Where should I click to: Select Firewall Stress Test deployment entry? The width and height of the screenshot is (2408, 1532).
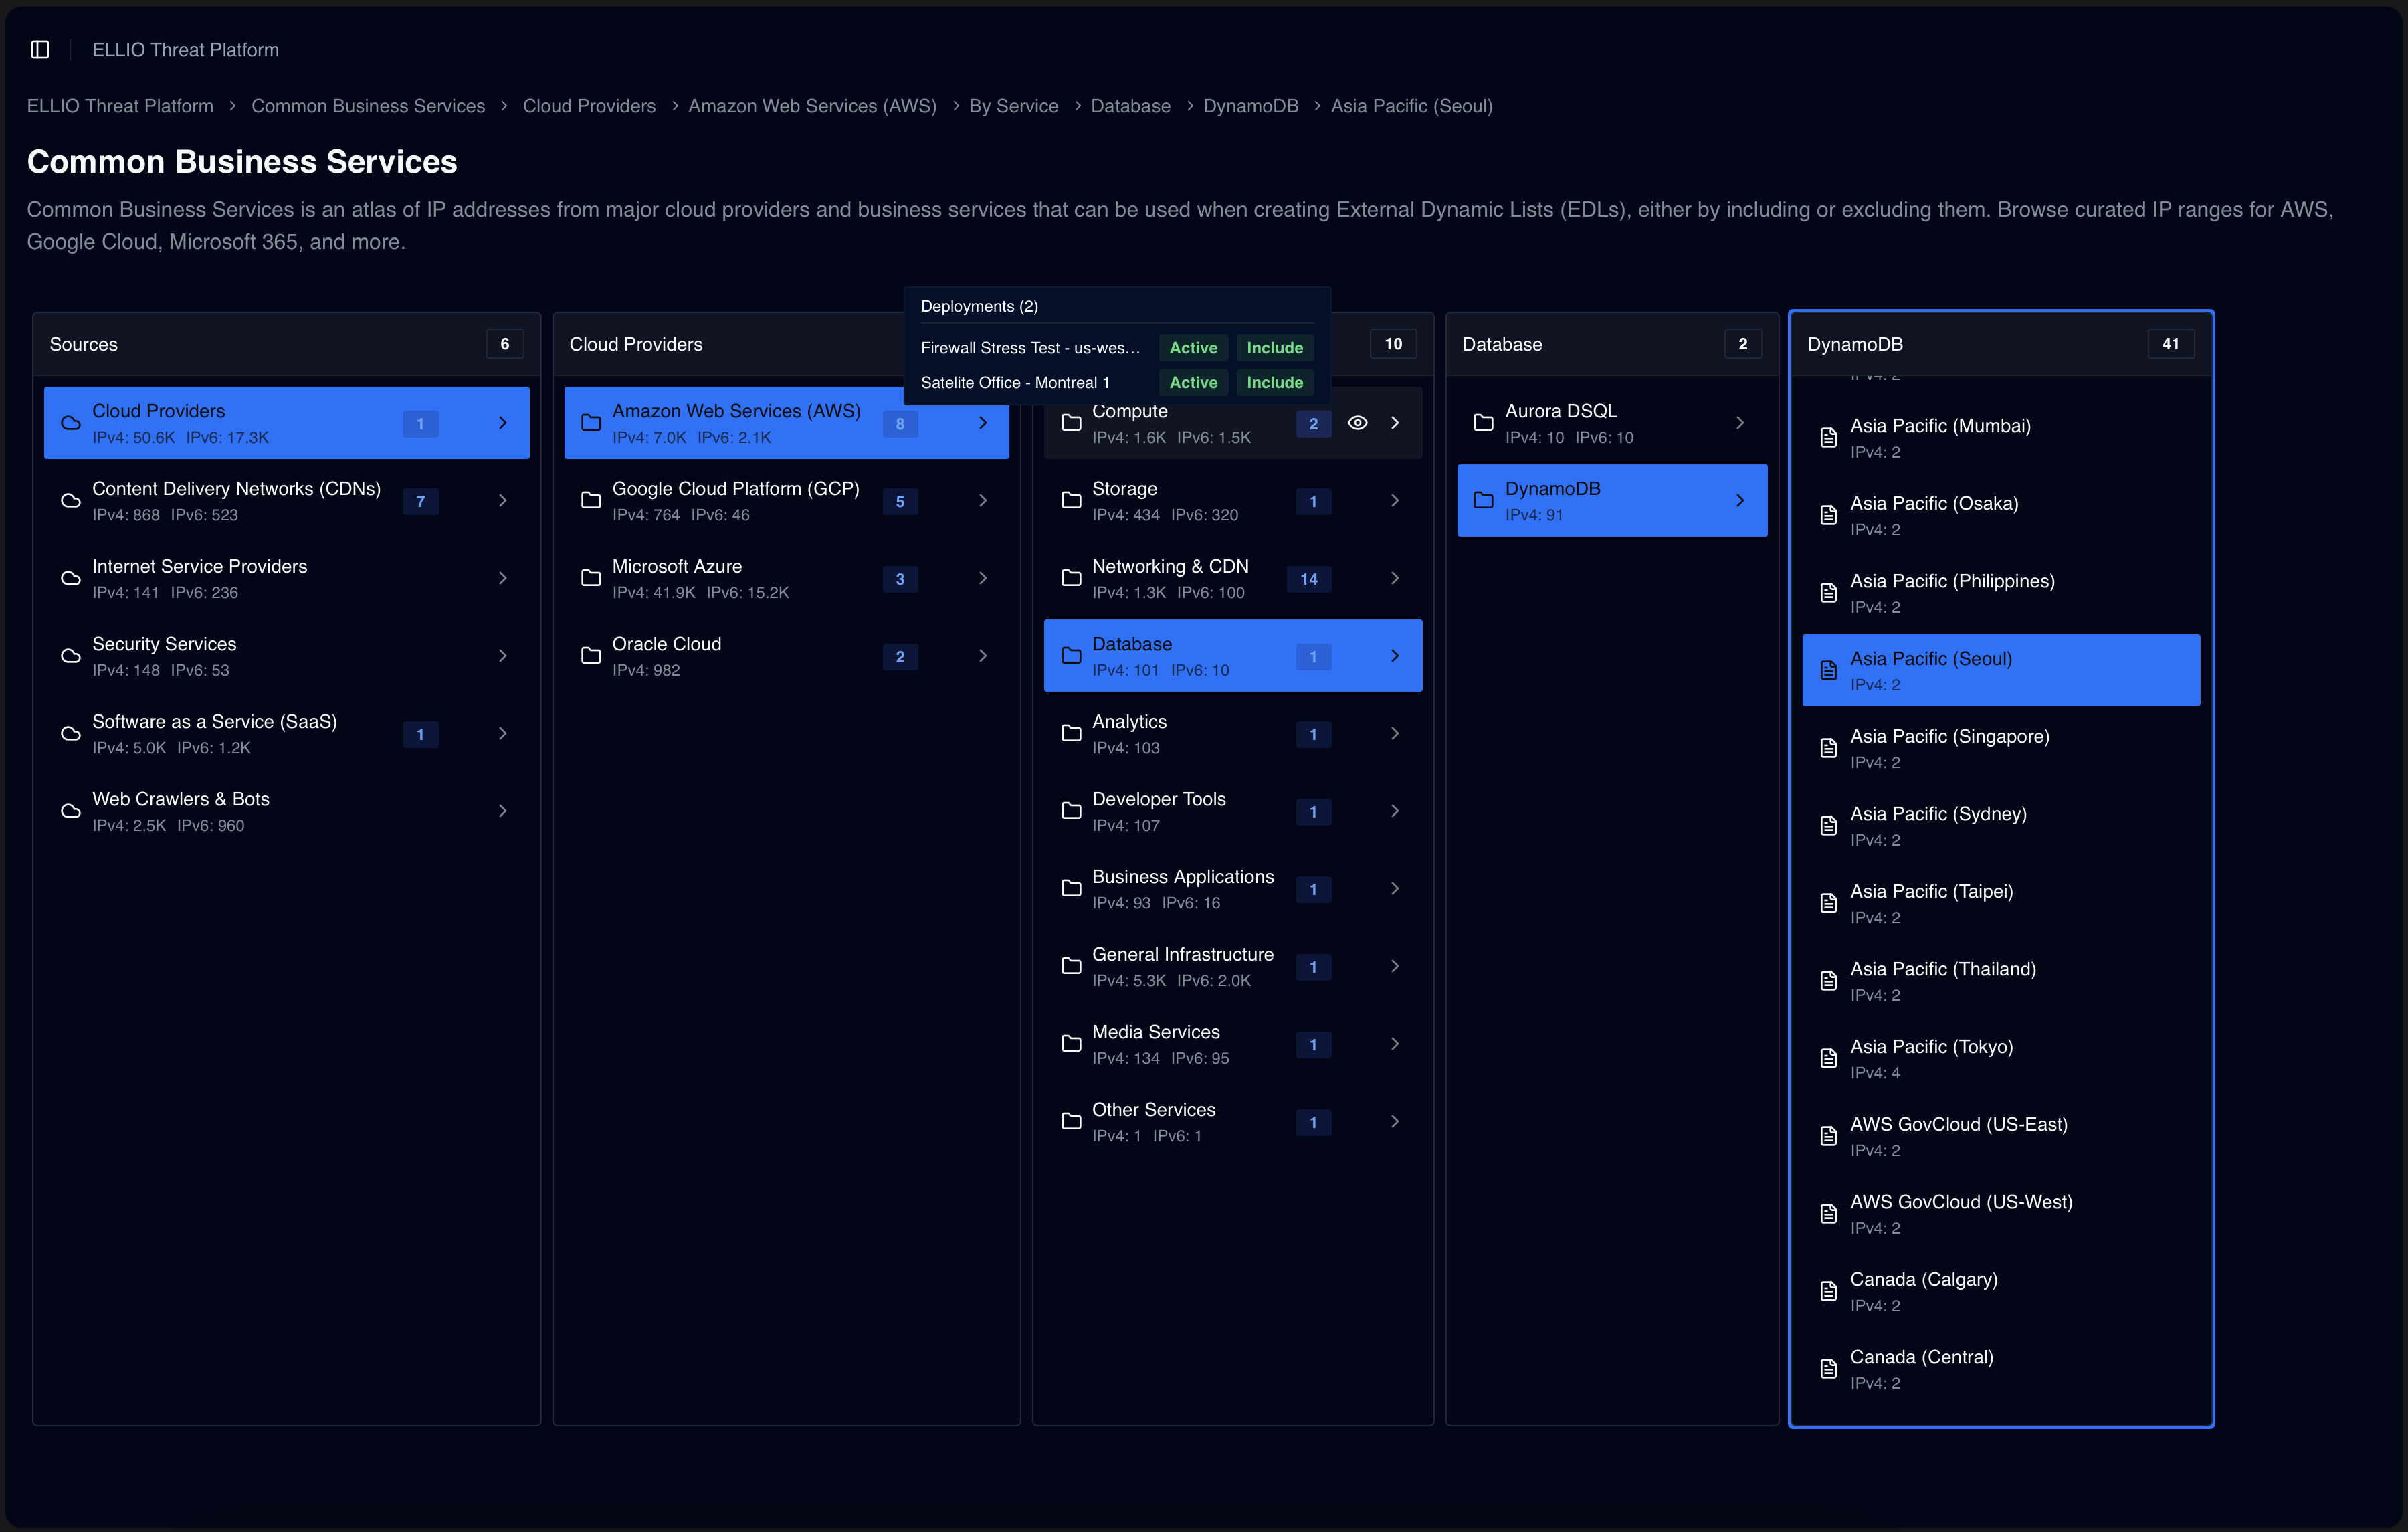click(x=1117, y=348)
